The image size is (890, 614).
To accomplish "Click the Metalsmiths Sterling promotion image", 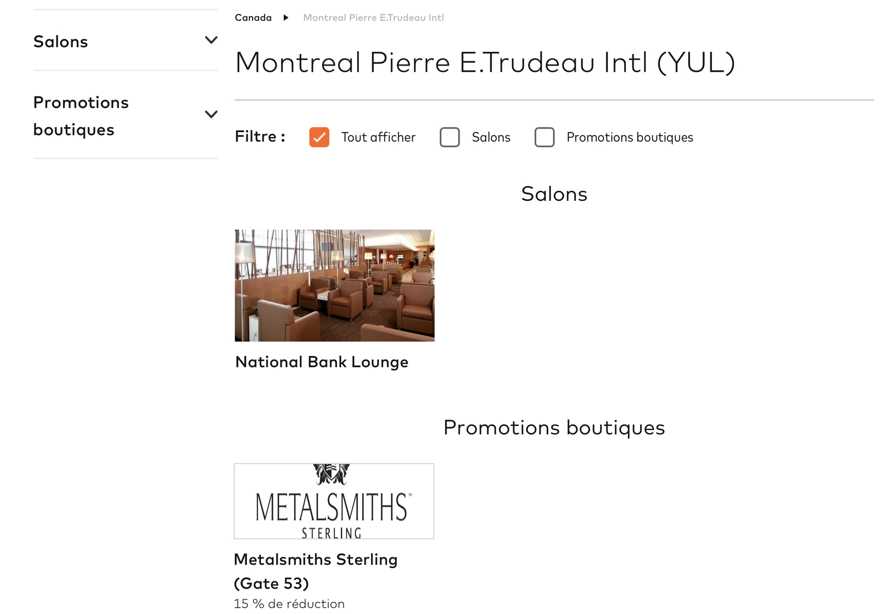I will point(334,501).
